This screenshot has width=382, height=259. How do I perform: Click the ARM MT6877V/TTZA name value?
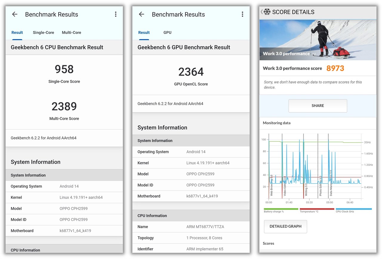205,227
